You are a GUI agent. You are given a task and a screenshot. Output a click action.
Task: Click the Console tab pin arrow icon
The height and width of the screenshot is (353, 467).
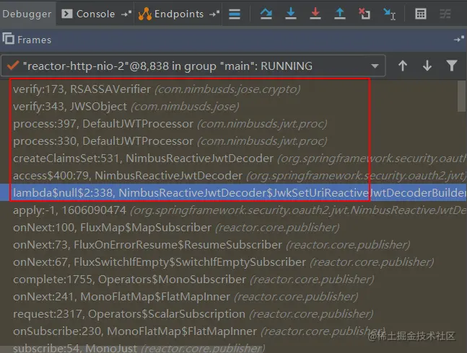pos(126,14)
